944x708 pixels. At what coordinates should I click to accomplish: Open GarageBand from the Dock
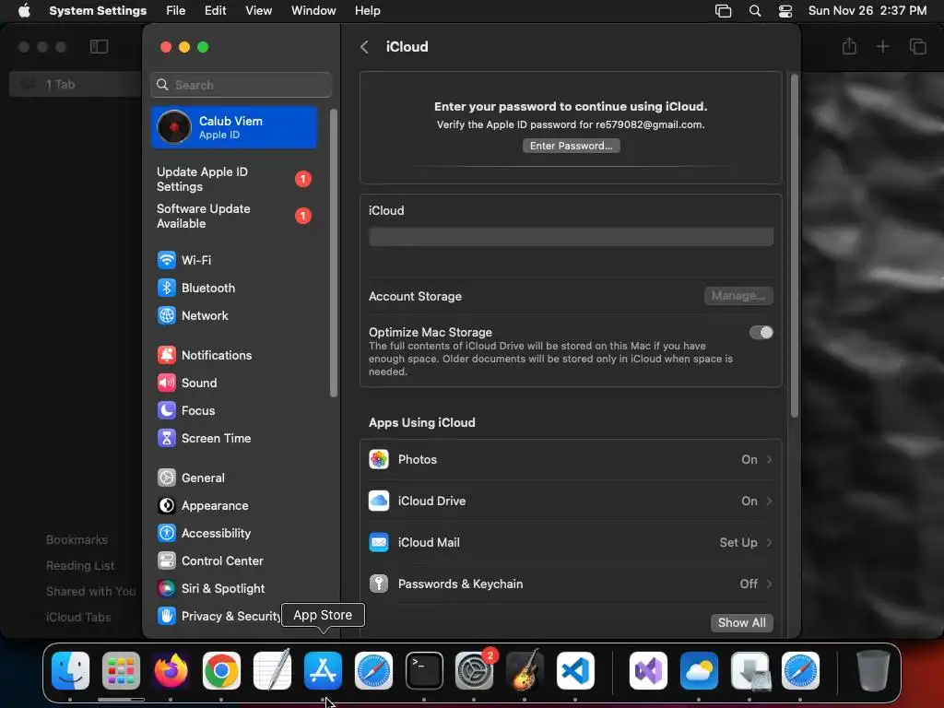[525, 671]
